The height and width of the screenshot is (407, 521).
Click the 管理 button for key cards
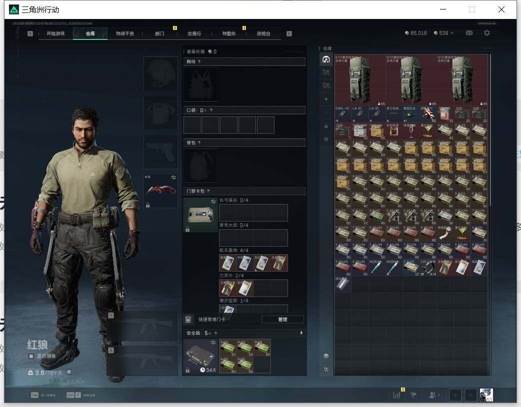click(282, 320)
